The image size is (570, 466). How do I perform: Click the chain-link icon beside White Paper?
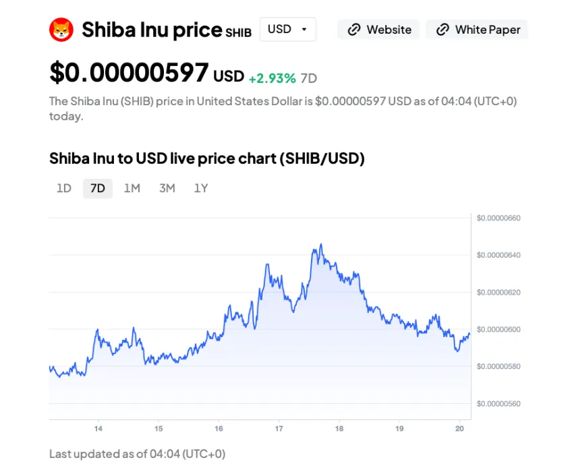pos(443,30)
